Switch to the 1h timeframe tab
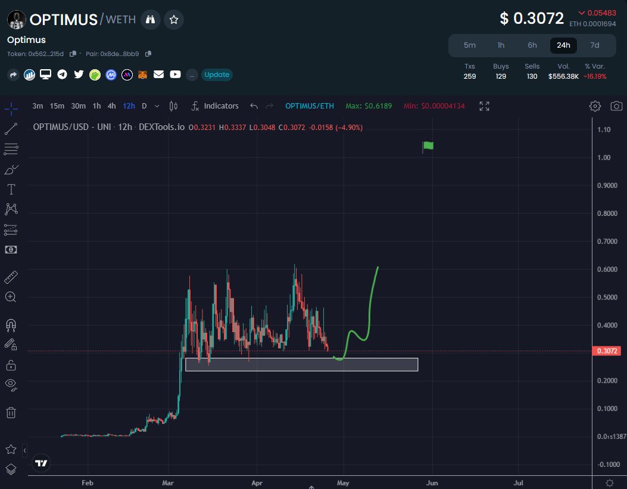627x489 pixels. coord(96,106)
